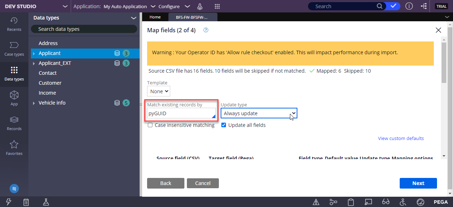The height and width of the screenshot is (207, 453).
Task: Enable case insensitive matching
Action: pyautogui.click(x=150, y=125)
